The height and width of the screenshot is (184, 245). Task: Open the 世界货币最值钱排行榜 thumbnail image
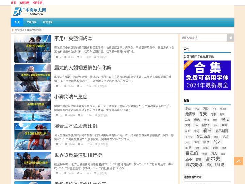33,166
